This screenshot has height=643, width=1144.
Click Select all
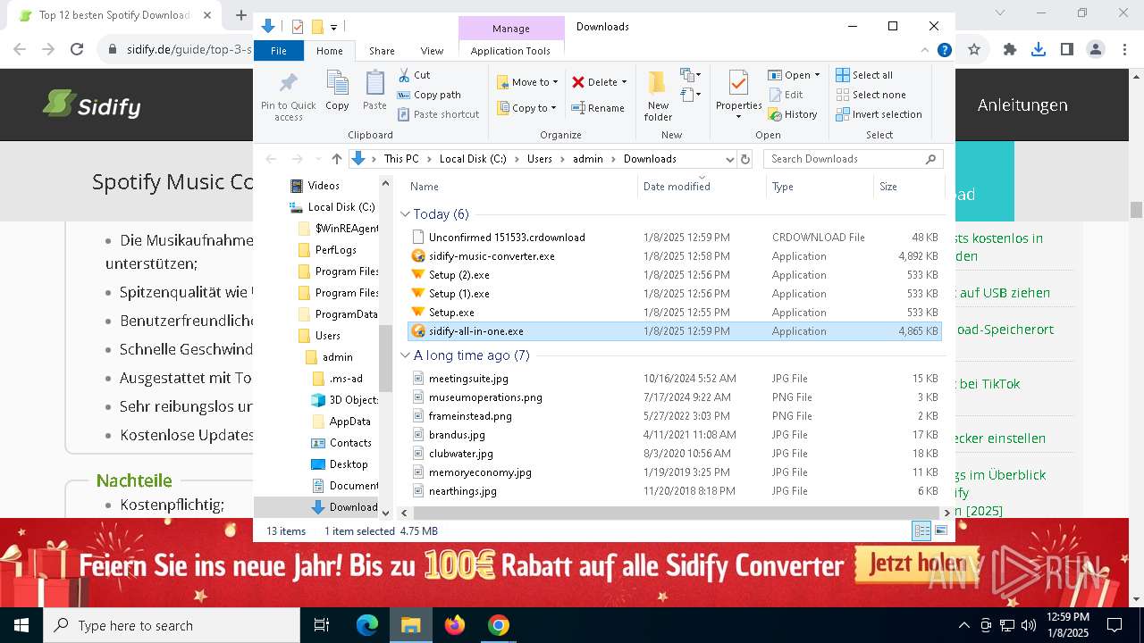[x=864, y=75]
